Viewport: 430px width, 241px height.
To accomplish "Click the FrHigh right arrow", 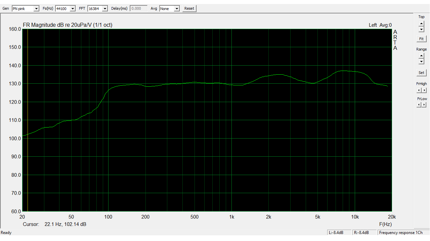I will [424, 90].
